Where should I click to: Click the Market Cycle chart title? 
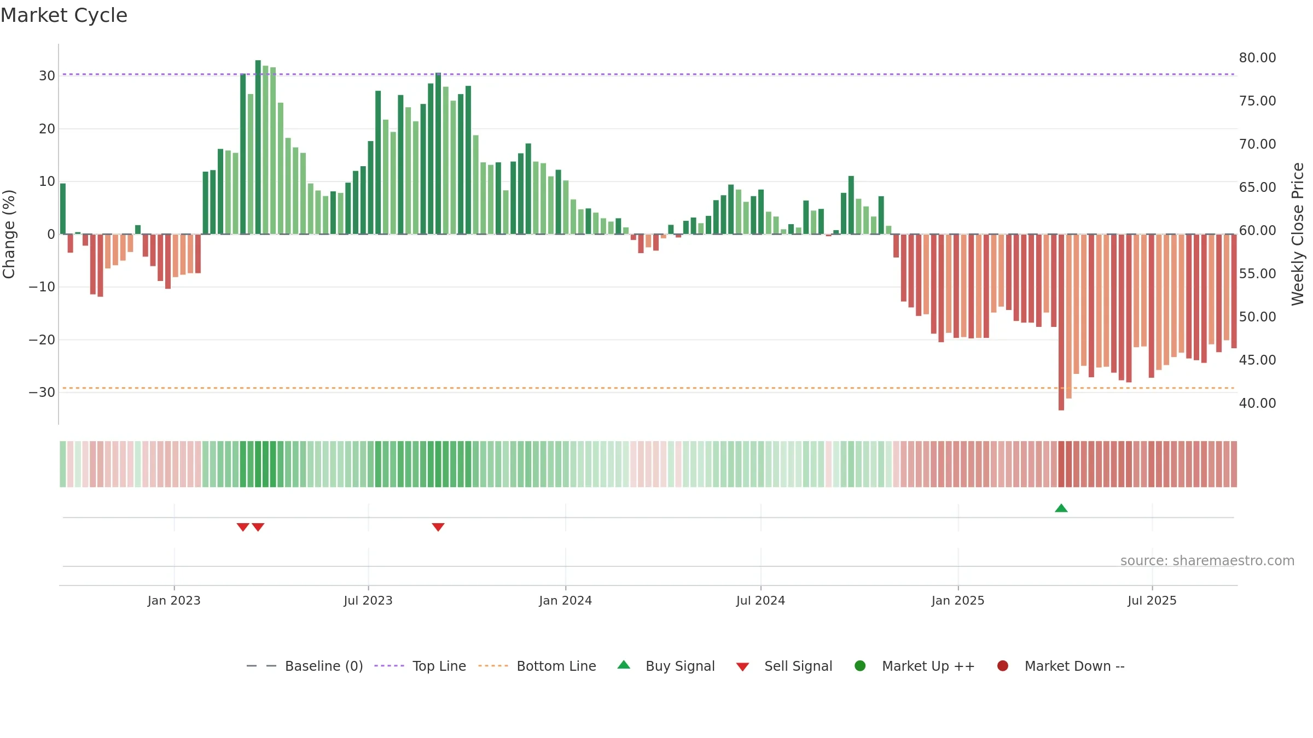tap(64, 15)
